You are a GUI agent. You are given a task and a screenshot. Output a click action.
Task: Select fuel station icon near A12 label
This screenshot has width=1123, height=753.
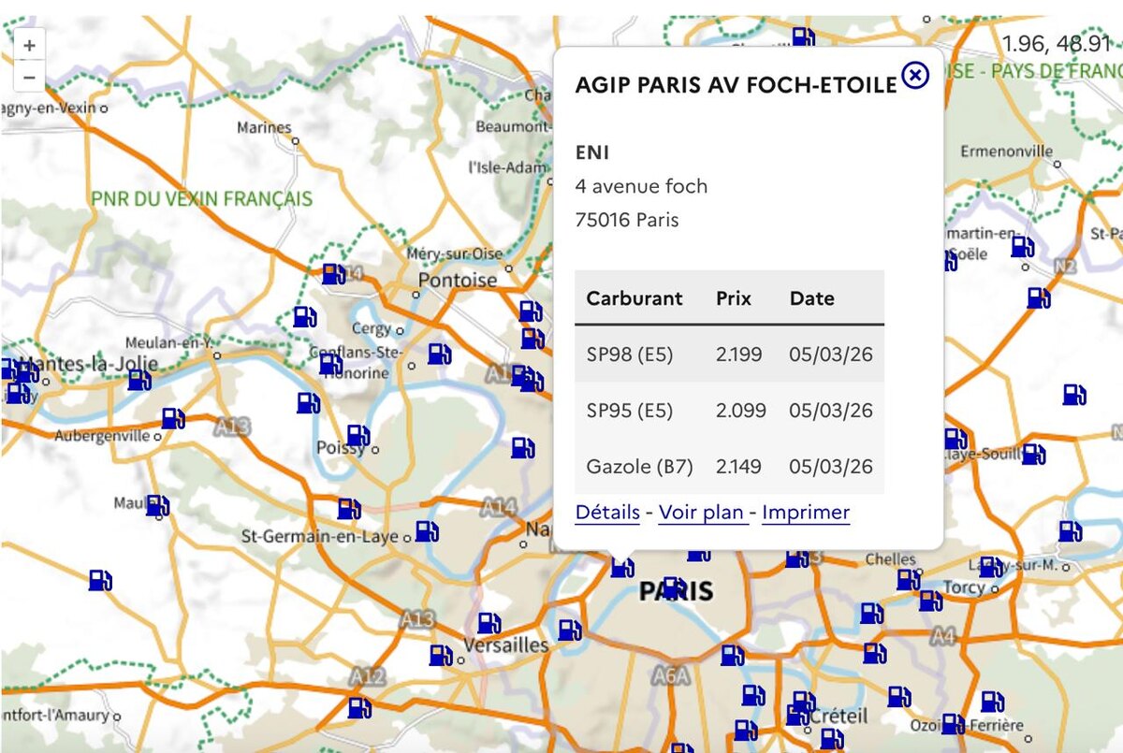point(359,708)
